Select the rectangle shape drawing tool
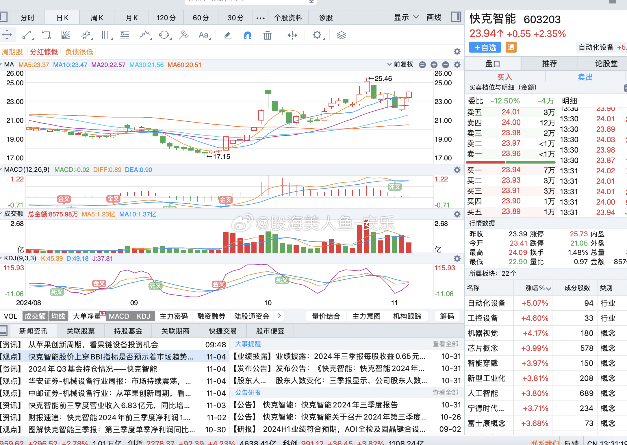The height and width of the screenshot is (445, 627). click(x=46, y=35)
